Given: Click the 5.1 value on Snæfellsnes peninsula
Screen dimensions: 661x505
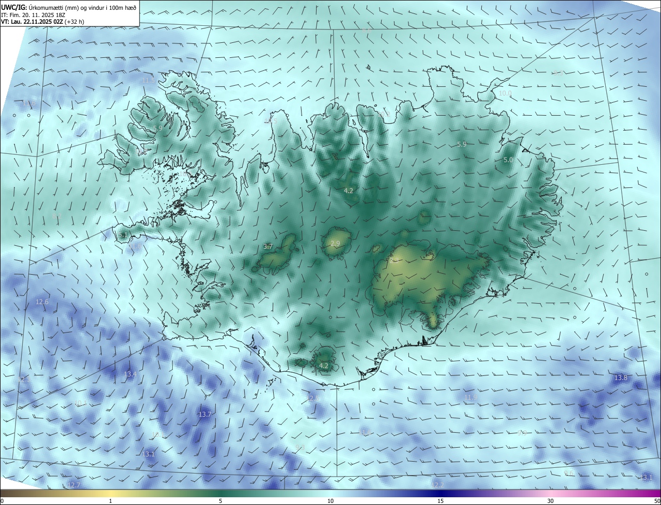Looking at the screenshot, I should 122,235.
